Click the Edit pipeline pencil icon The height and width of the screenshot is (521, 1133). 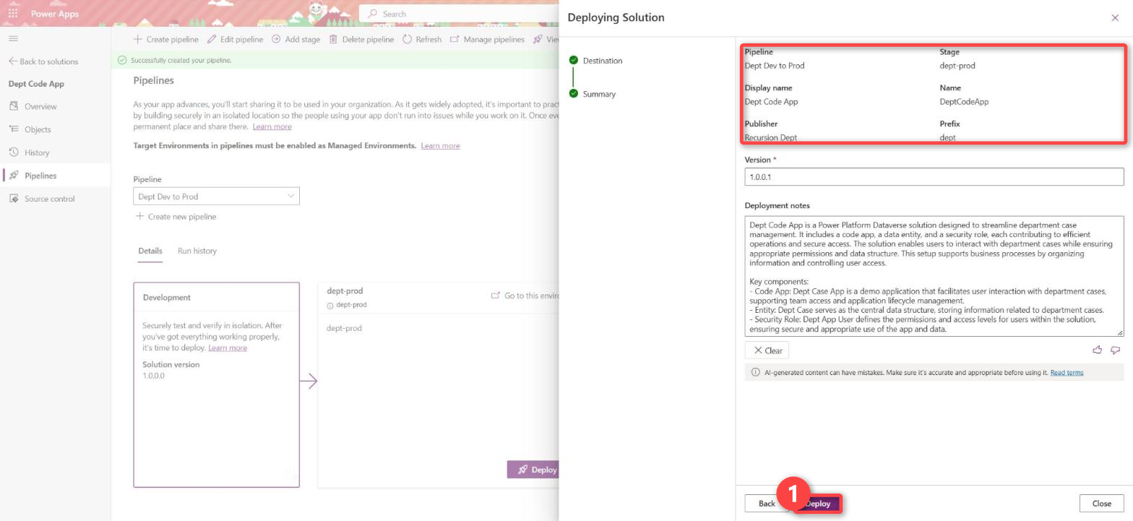(x=212, y=39)
